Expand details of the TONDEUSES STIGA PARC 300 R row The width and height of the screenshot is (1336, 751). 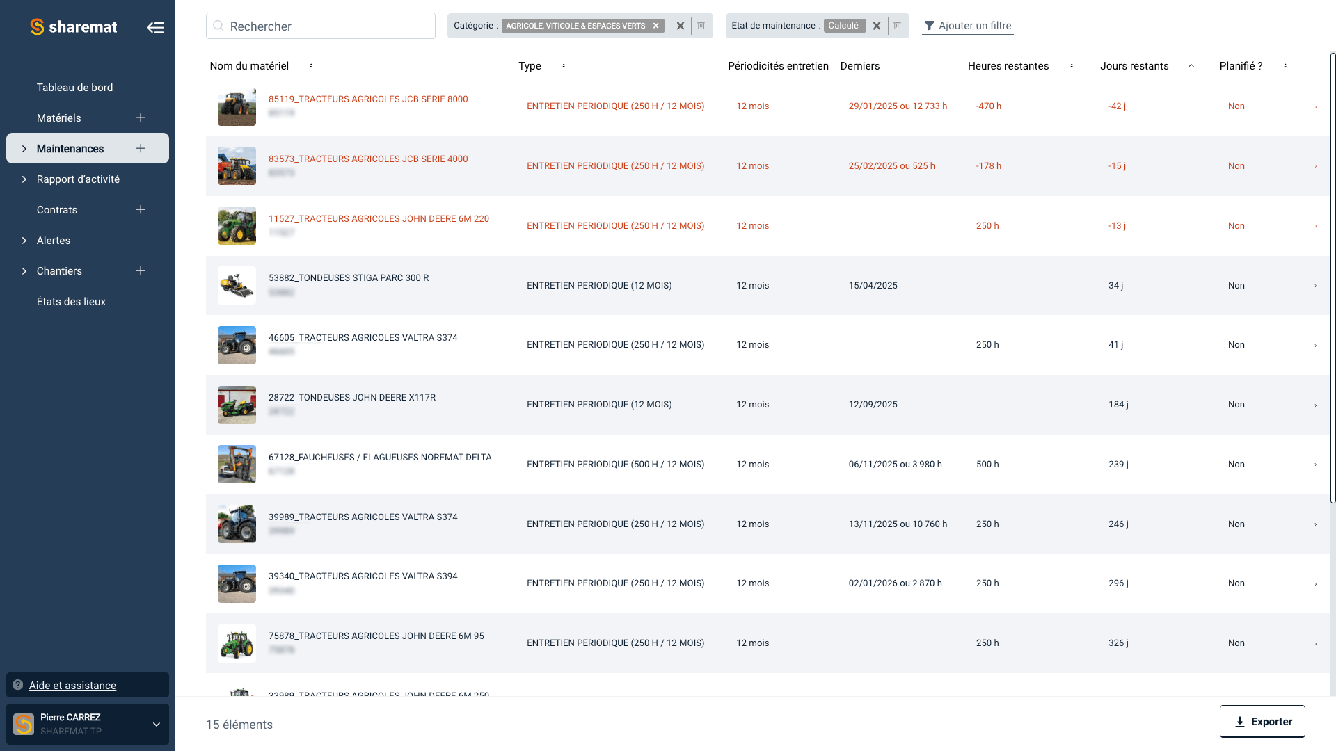[1315, 285]
